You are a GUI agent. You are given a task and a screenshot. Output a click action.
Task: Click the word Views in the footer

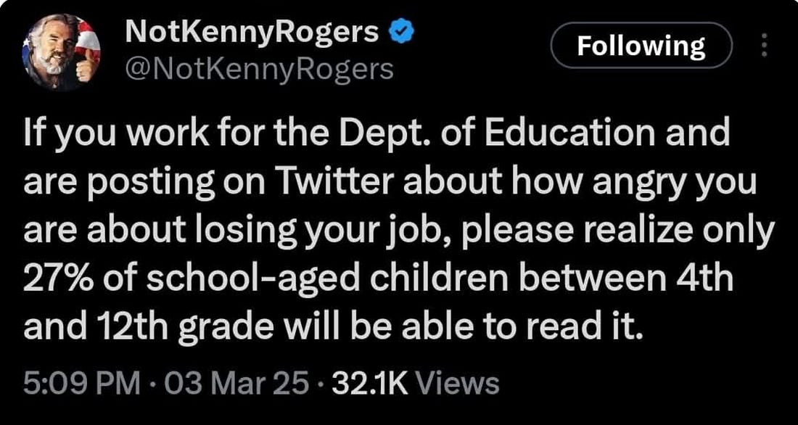tap(458, 382)
